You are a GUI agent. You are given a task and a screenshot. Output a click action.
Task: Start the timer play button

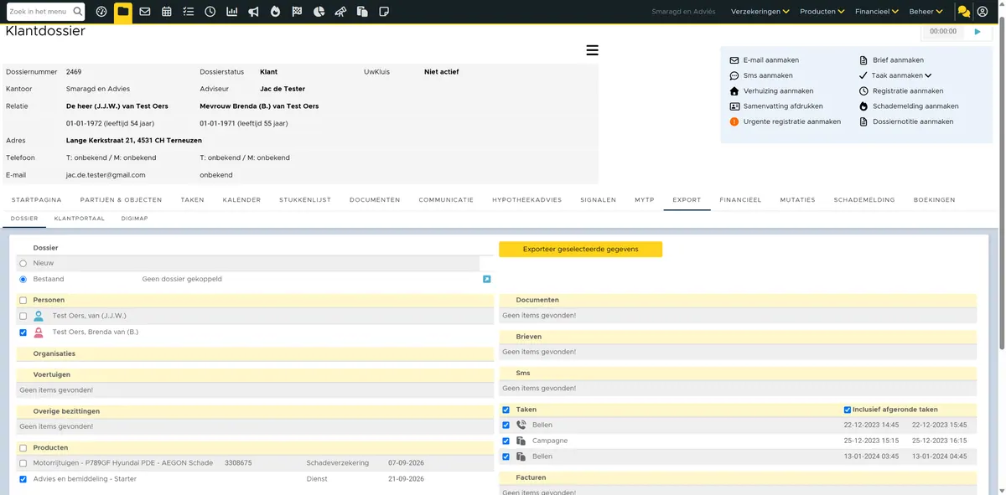[977, 31]
